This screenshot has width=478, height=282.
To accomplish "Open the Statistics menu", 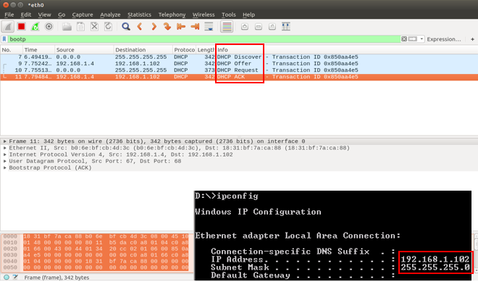I will click(x=139, y=14).
